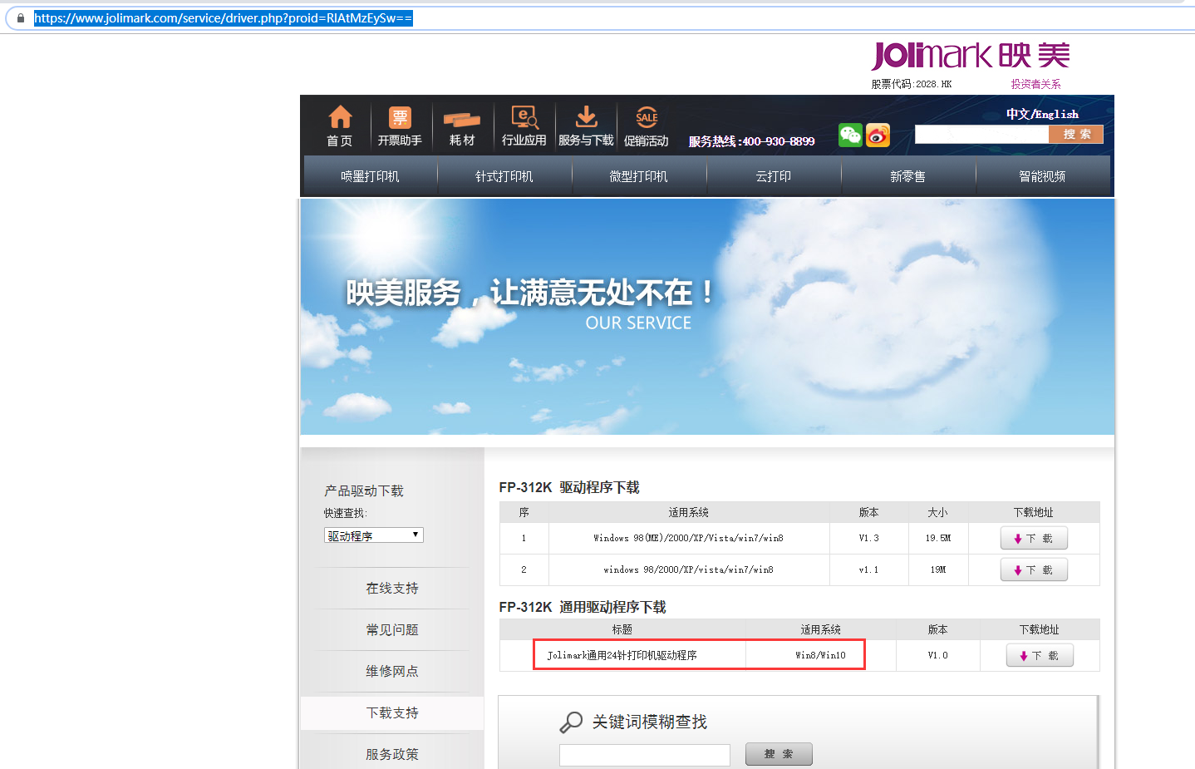Open the 微型打印机 menu
This screenshot has height=769, width=1195.
click(639, 176)
